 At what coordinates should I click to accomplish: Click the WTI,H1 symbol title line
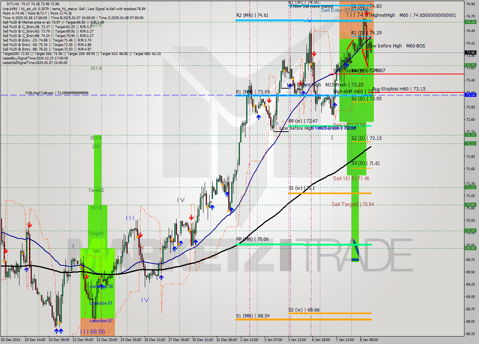pyautogui.click(x=33, y=4)
